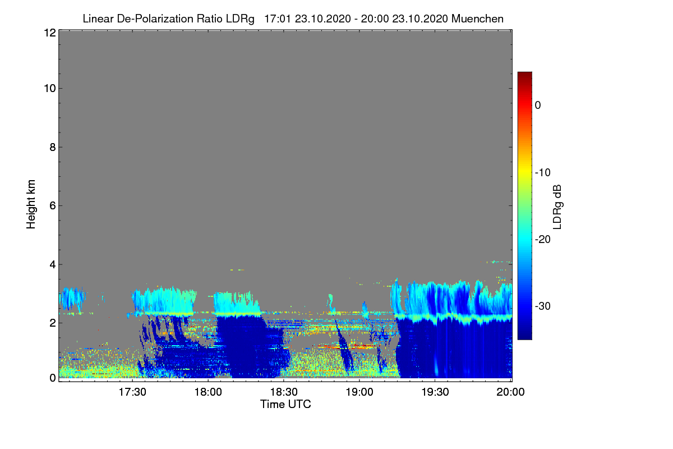Click the 'Height km' axis label
Image resolution: width=673 pixels, height=449 pixels.
click(31, 205)
